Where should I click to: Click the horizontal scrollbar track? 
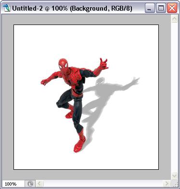[103, 184]
